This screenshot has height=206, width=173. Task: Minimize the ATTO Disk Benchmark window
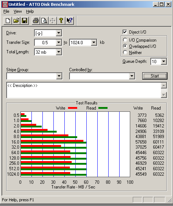pyautogui.click(x=155, y=4)
